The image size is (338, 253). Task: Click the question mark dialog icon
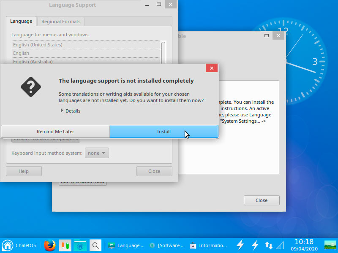coord(31,87)
